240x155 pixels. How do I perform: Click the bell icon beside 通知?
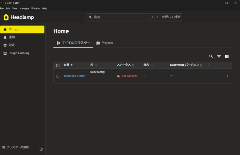coord(5,37)
